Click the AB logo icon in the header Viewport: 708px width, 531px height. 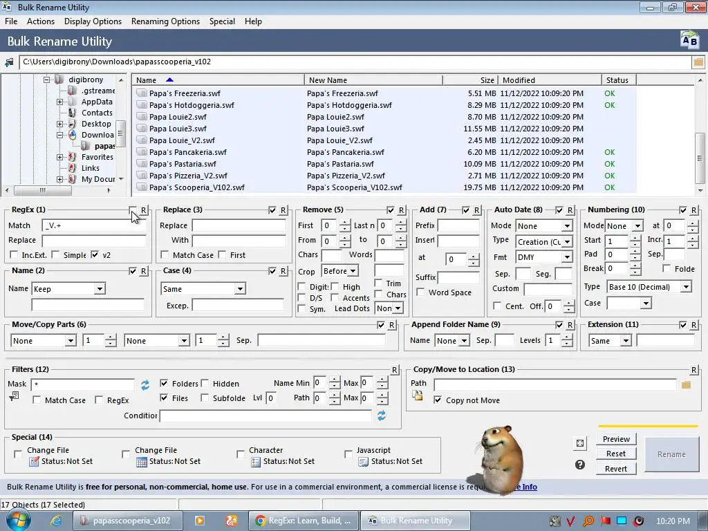click(x=689, y=41)
